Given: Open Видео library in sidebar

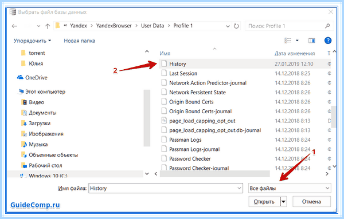Looking at the screenshot, I should click(x=37, y=102).
